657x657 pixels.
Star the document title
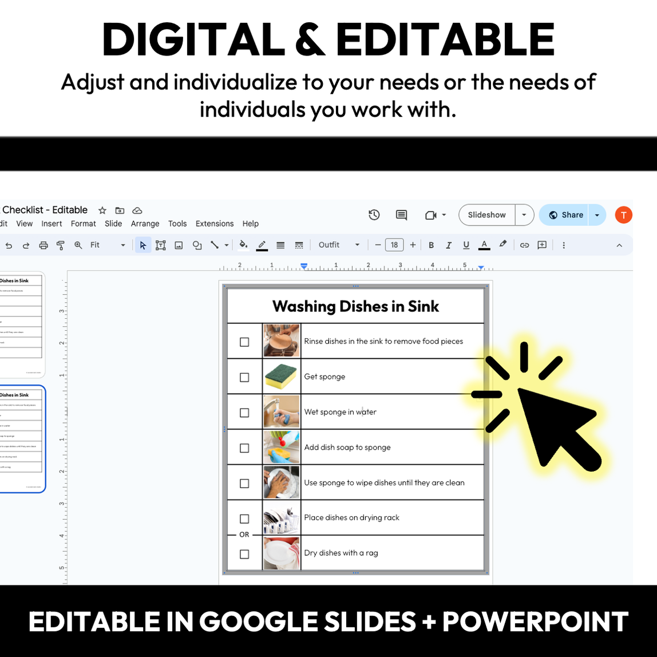(x=102, y=211)
